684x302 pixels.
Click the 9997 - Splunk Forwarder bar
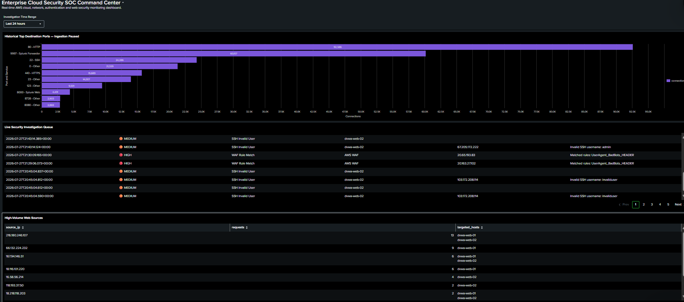[234, 54]
